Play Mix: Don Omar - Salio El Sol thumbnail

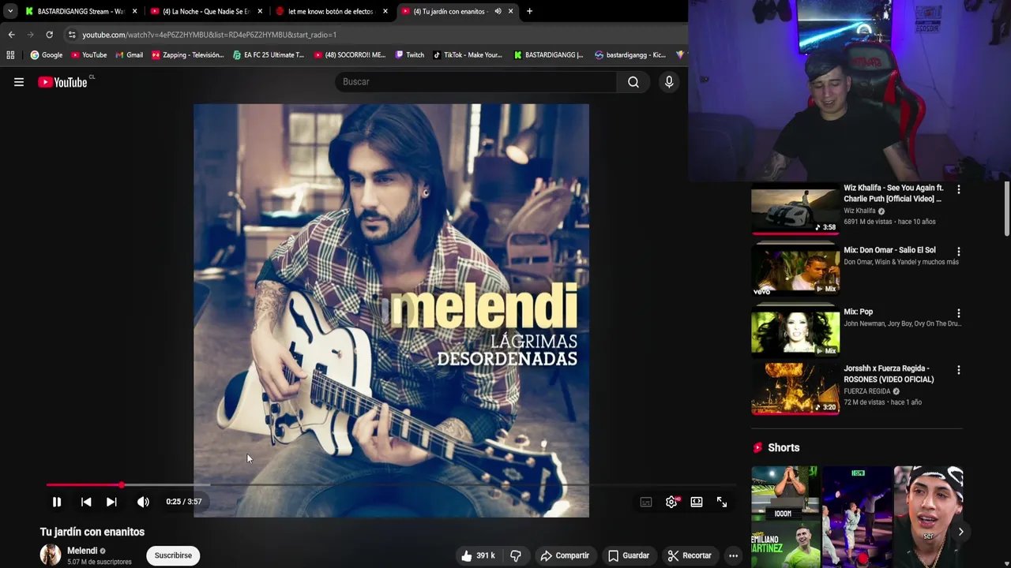coord(795,271)
